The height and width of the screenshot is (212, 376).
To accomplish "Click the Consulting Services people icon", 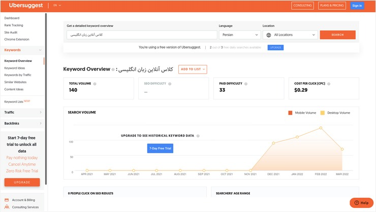I will coord(7,207).
